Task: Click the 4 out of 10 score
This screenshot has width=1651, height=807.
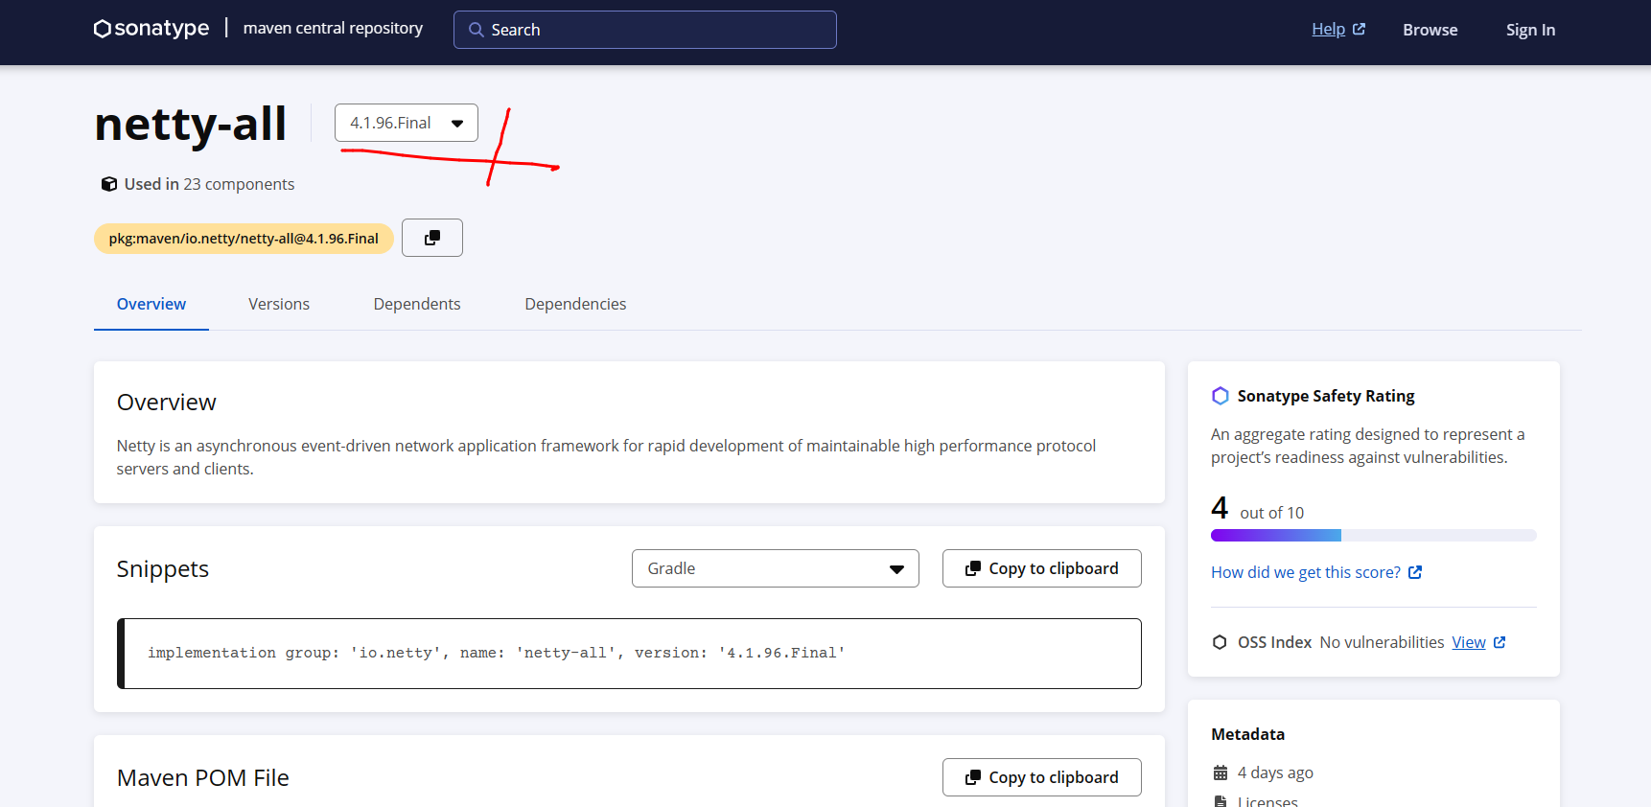Action: pyautogui.click(x=1258, y=508)
